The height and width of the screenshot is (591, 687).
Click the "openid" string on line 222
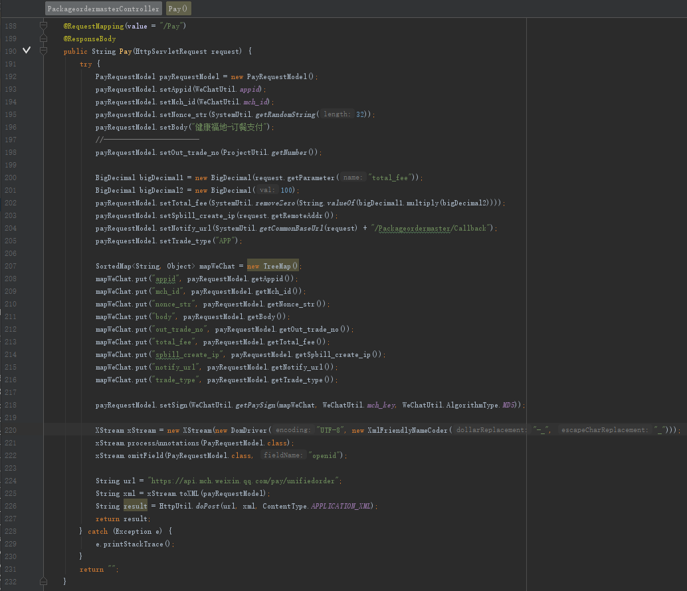(x=325, y=456)
